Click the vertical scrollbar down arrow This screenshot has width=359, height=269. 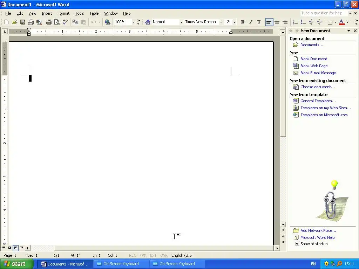[x=283, y=225]
